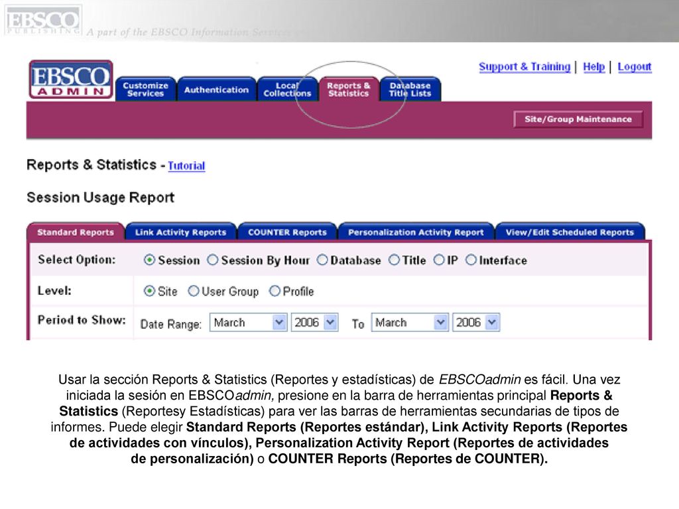Select the Interface radio option
The height and width of the screenshot is (509, 679).
[x=471, y=260]
